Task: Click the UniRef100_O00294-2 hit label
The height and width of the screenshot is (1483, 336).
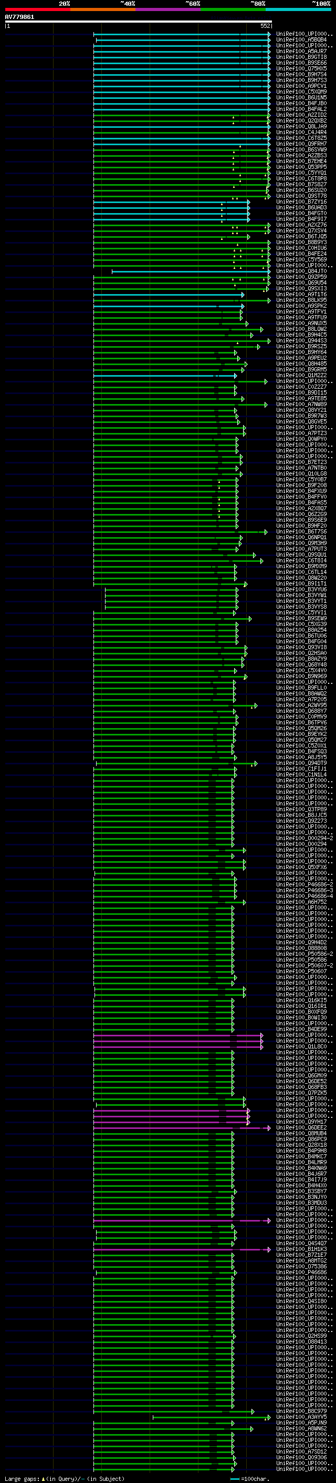Action: [x=304, y=838]
